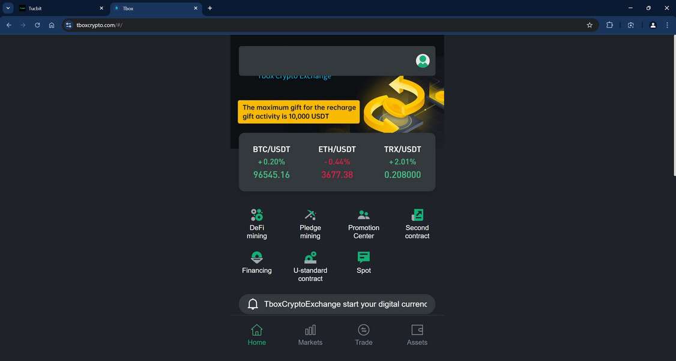
Task: Click browser back arrow
Action: click(x=8, y=25)
